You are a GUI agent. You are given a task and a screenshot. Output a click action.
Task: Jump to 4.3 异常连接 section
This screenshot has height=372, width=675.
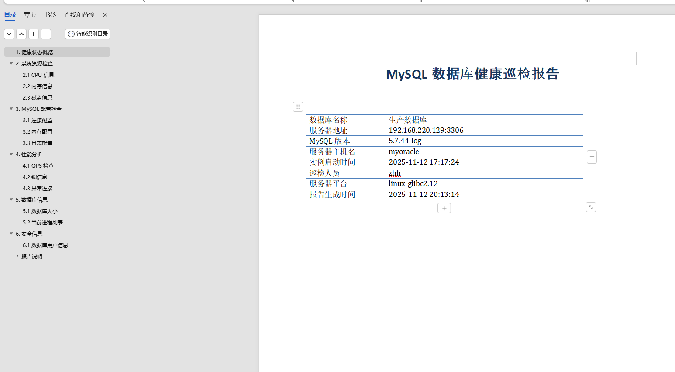coord(38,189)
